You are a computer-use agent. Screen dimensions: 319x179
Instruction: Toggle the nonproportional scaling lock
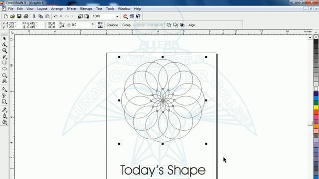coord(63,26)
